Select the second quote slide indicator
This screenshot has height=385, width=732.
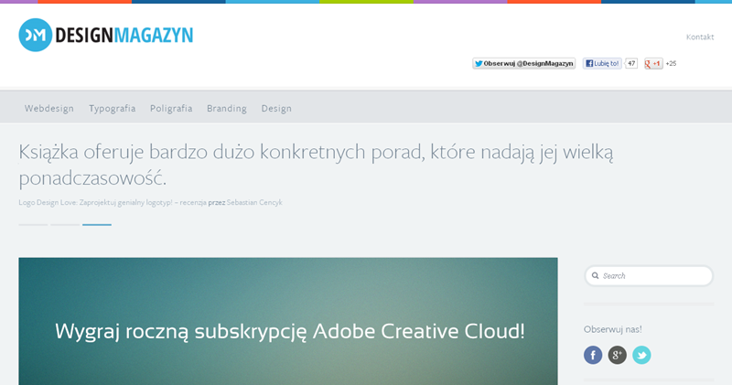(65, 224)
